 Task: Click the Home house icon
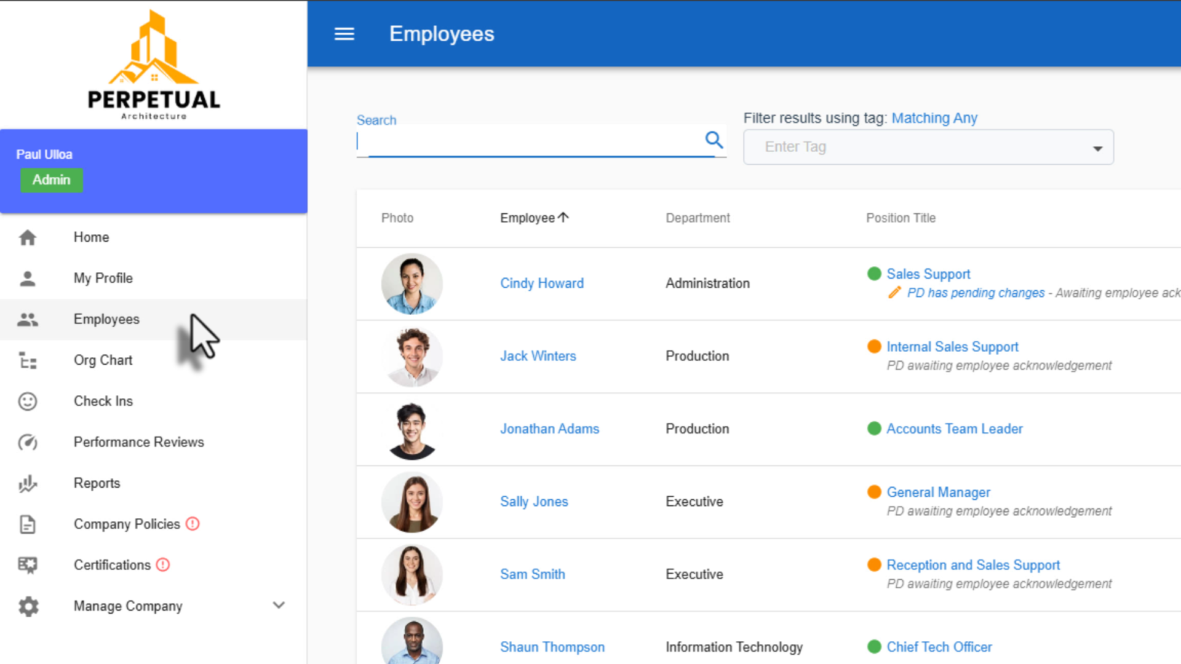pos(28,237)
